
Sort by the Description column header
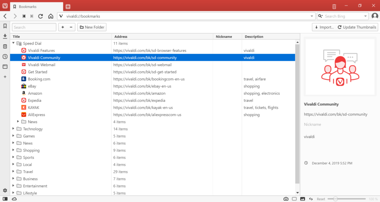271,37
